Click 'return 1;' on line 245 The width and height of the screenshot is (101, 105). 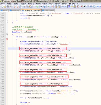[25, 103]
